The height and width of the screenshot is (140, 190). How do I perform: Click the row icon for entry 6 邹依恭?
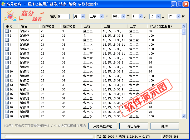7,54
